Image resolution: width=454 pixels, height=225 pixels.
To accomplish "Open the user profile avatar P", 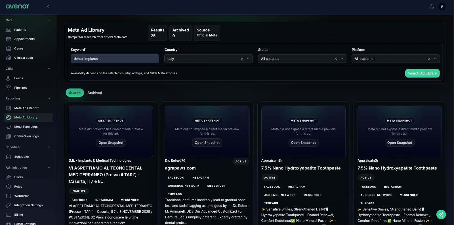I will click(x=442, y=7).
